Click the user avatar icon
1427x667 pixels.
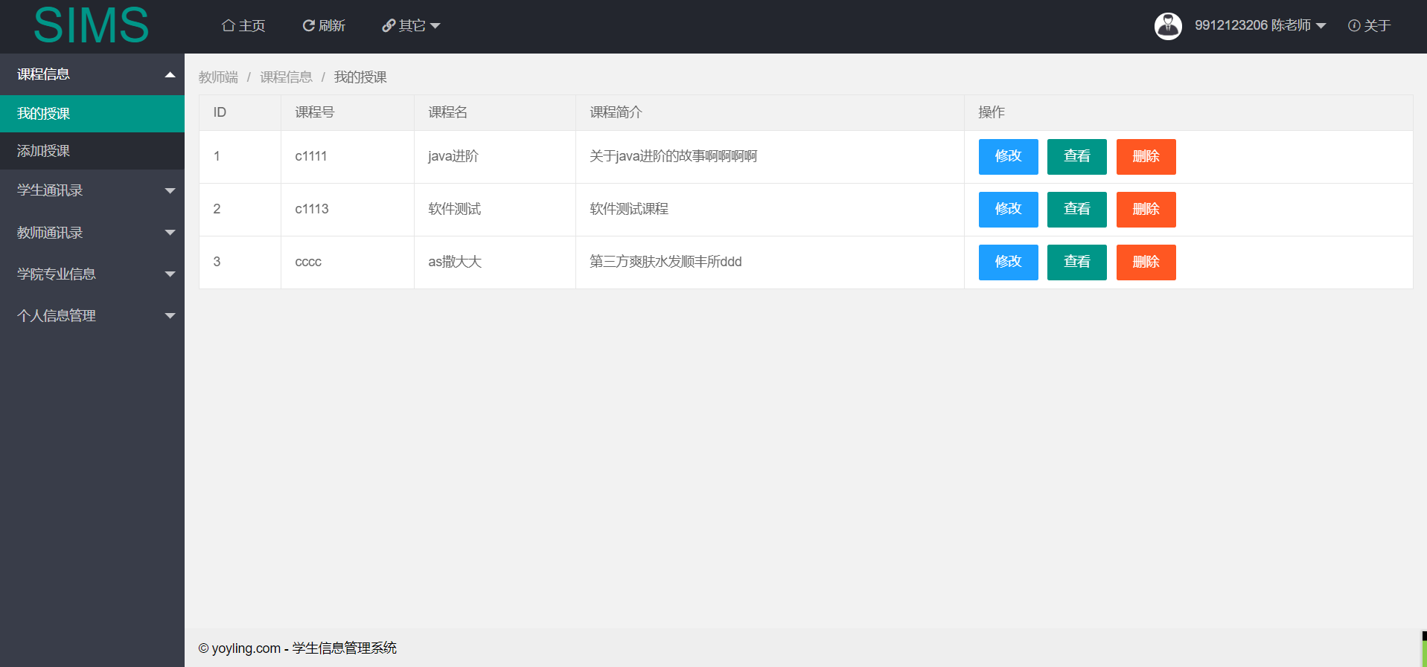pos(1168,26)
